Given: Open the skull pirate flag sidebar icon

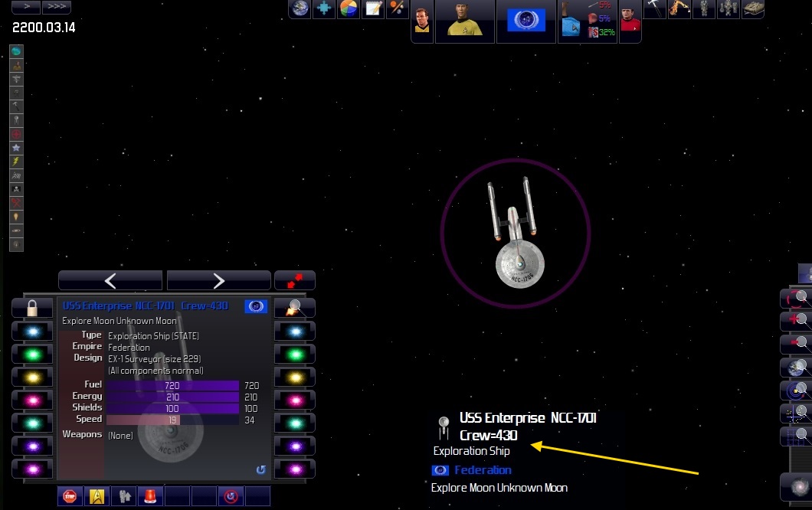Looking at the screenshot, I should tap(16, 189).
